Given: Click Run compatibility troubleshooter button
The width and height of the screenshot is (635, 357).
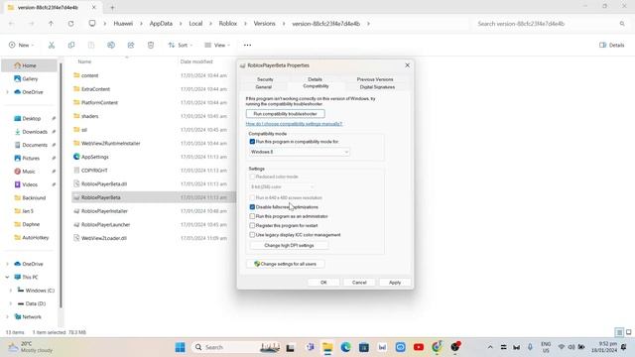Looking at the screenshot, I should [x=285, y=114].
